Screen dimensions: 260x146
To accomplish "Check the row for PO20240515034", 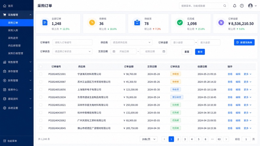I will click(x=41, y=97).
